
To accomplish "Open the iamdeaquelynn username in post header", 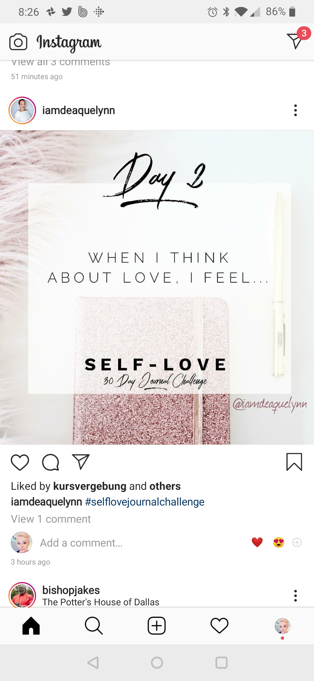I will (78, 110).
